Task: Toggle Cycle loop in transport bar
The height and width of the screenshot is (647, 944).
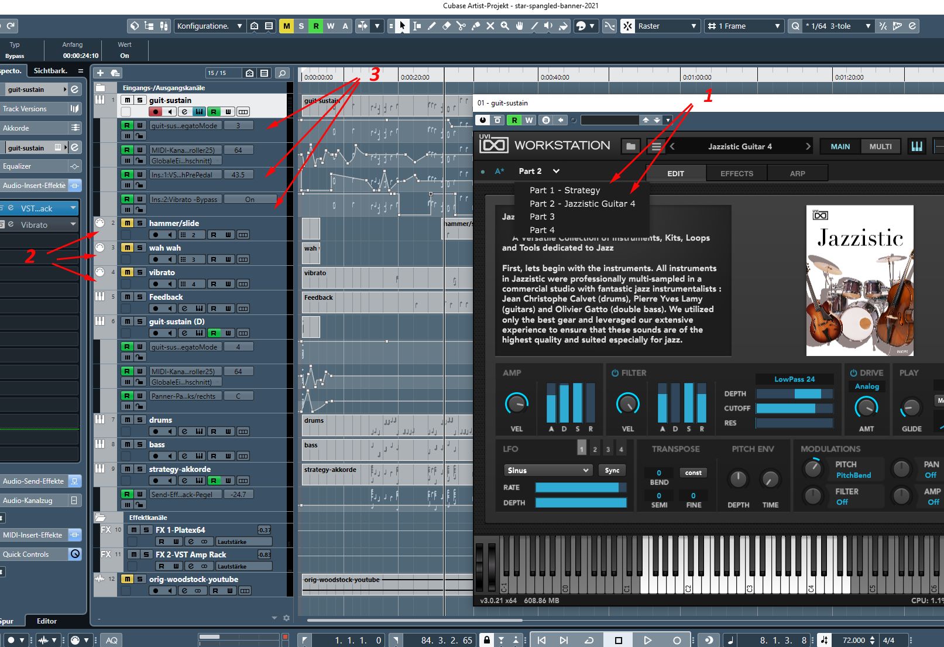Action: click(589, 640)
